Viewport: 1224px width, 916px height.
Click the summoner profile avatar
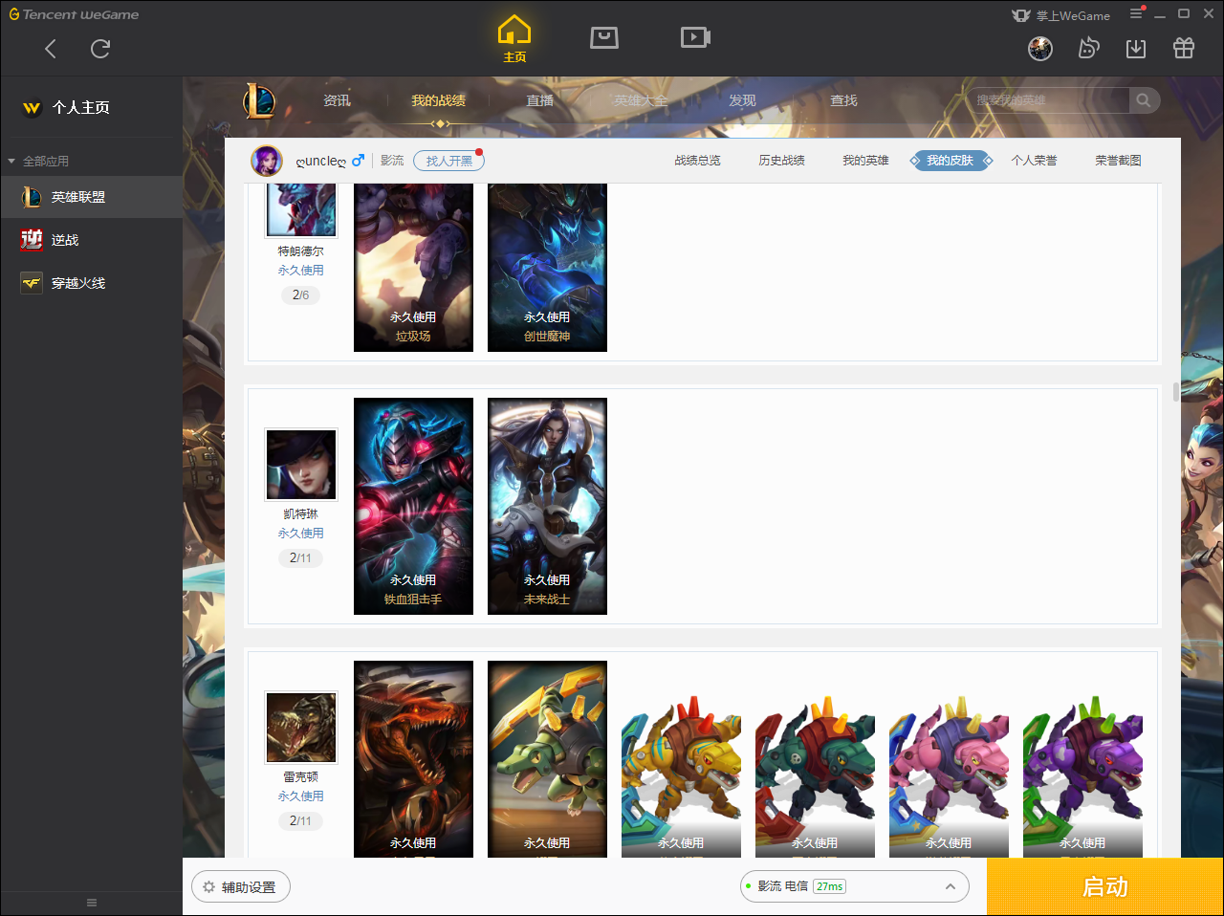click(267, 161)
